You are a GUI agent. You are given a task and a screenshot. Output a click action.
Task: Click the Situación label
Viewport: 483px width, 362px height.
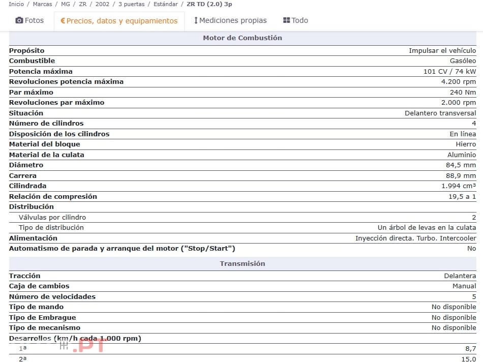click(26, 113)
